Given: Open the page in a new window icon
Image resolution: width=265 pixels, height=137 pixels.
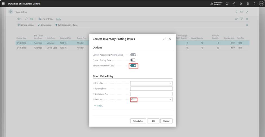Looking at the screenshot, I should coord(242,12).
